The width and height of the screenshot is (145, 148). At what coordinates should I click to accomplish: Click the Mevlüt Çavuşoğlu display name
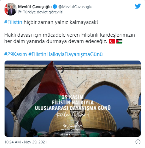35,7
